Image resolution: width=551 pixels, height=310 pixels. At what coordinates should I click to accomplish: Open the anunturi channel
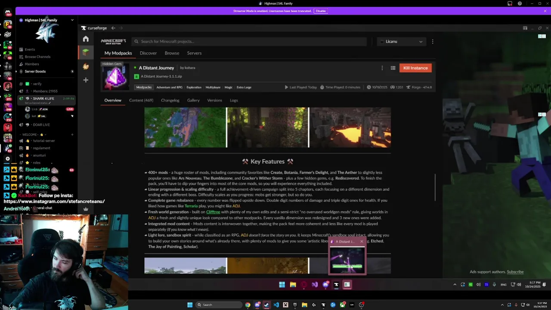click(39, 155)
